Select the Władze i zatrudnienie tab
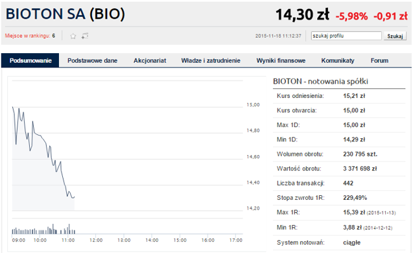The height and width of the screenshot is (253, 415). pyautogui.click(x=211, y=60)
